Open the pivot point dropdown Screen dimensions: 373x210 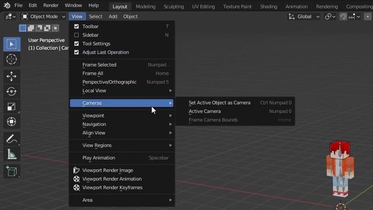330,16
